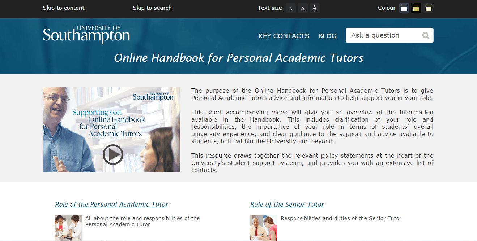
Task: Click the Senior Tutor thumbnail image
Action: pos(263,228)
